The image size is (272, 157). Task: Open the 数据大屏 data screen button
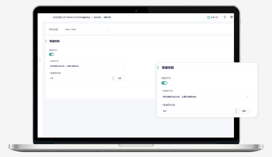pyautogui.click(x=213, y=17)
